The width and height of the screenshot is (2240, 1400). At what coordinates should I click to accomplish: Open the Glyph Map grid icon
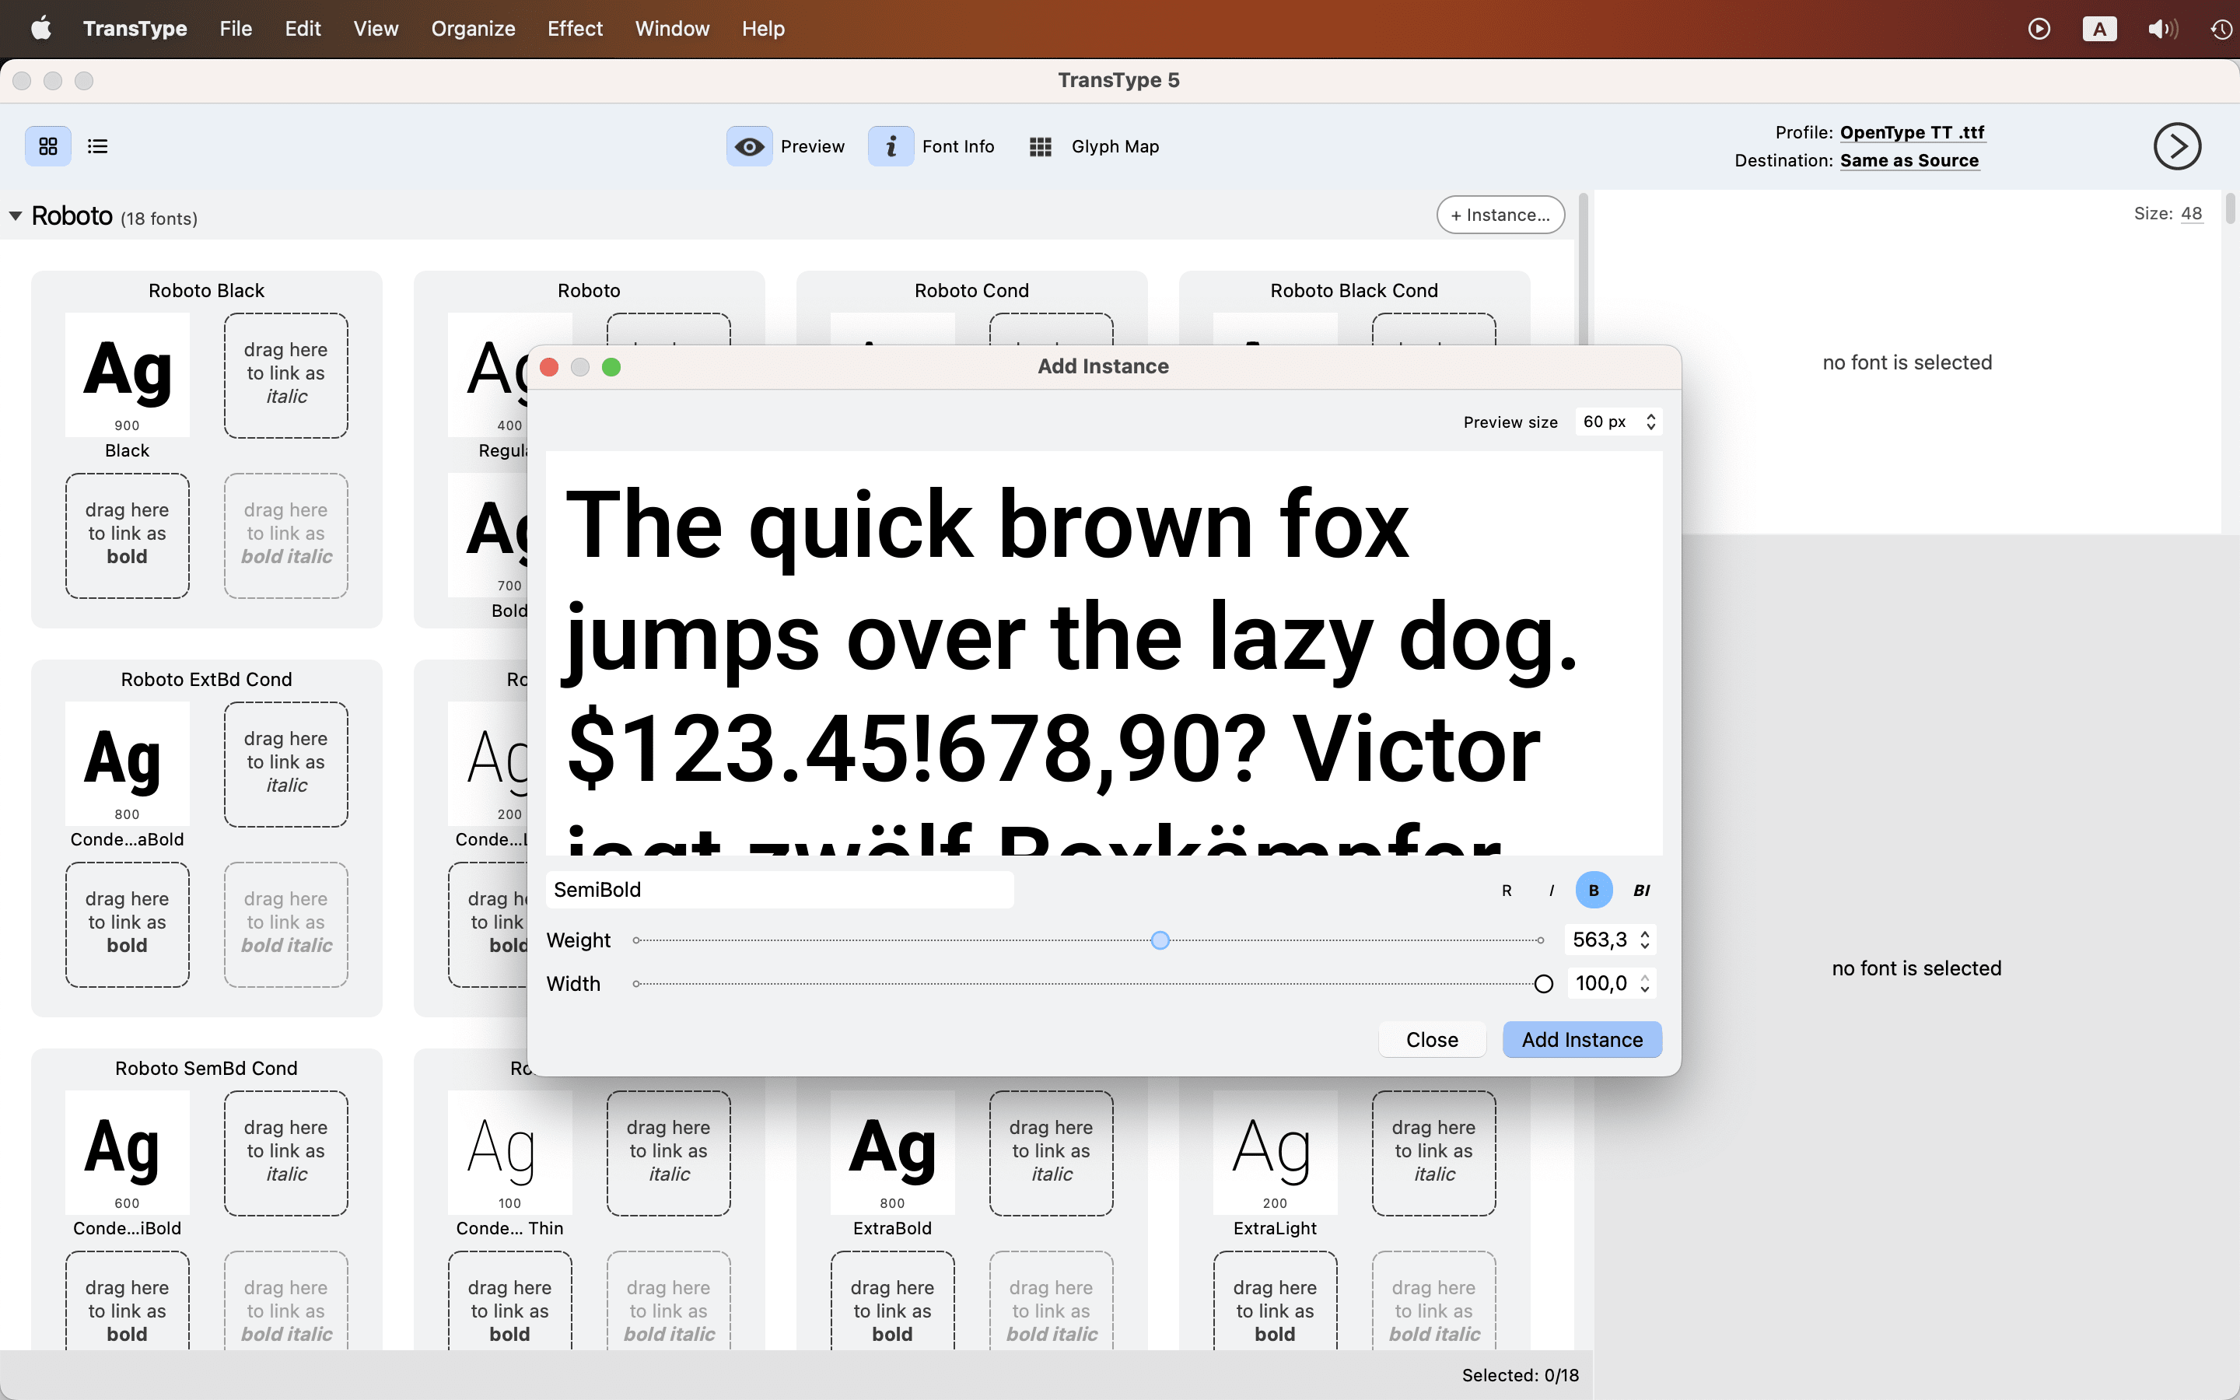coord(1041,146)
